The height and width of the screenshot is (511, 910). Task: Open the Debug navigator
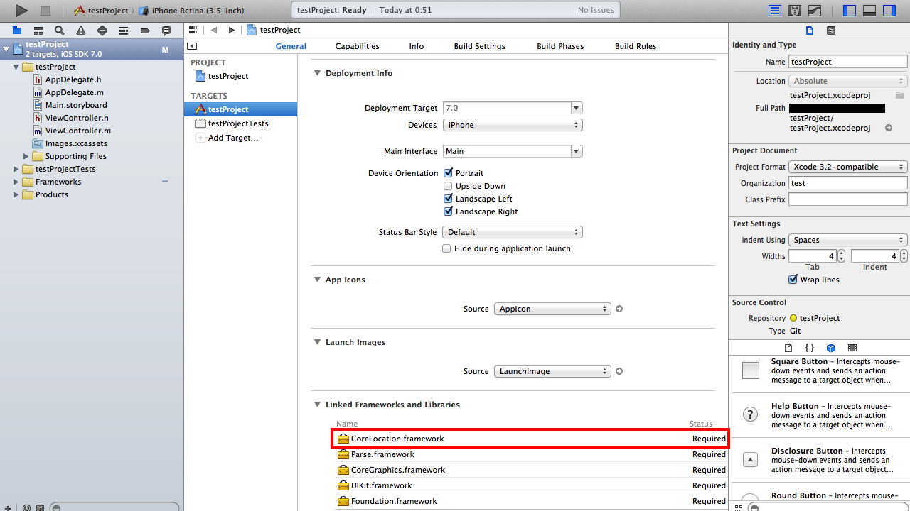[124, 31]
